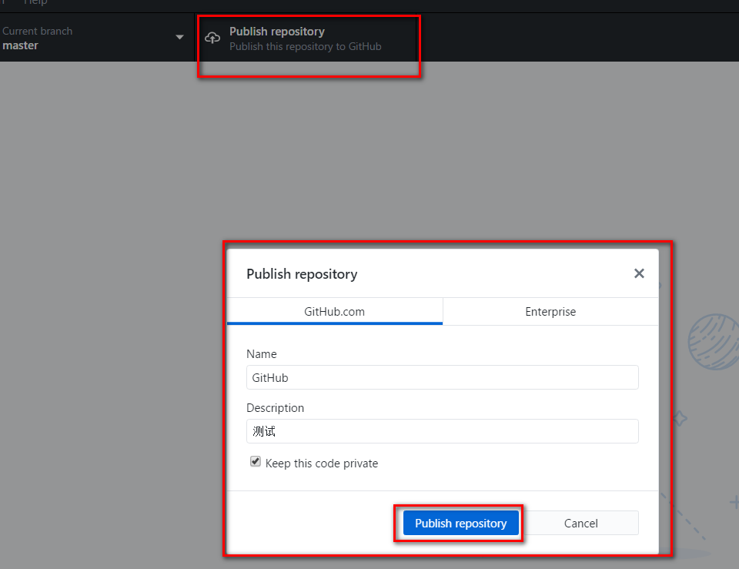739x569 pixels.
Task: Click the Publish repository toolbar button
Action: (x=306, y=38)
